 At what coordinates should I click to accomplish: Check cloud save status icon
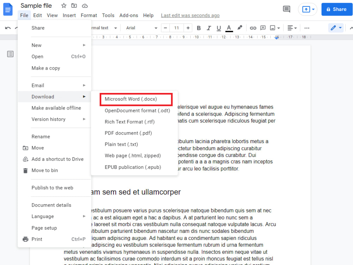click(85, 6)
